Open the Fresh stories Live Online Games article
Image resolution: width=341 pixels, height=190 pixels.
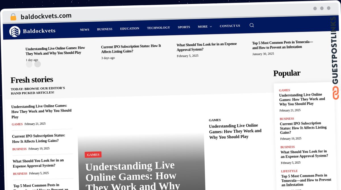pos(41,111)
